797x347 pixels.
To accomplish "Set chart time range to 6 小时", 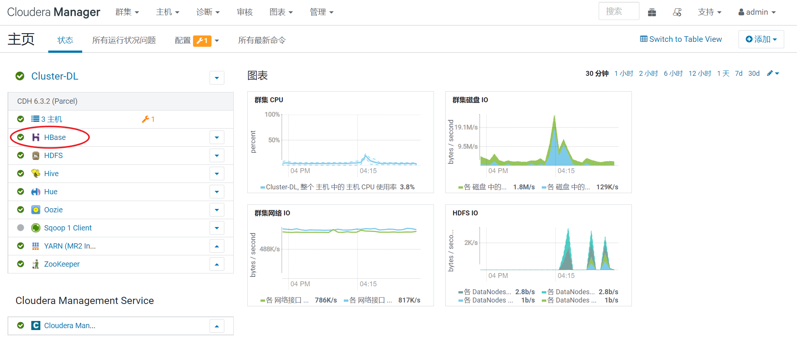I will (673, 74).
